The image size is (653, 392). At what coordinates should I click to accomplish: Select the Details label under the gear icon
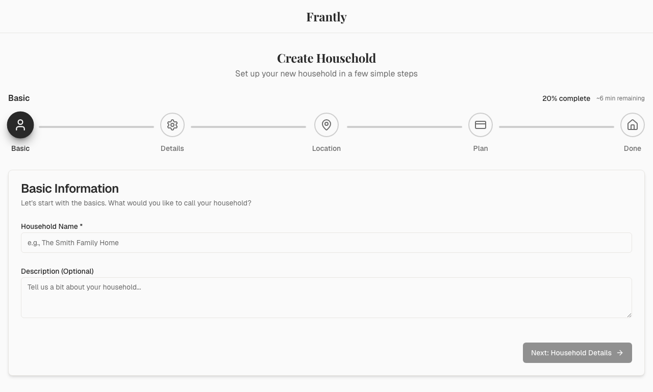pos(172,148)
